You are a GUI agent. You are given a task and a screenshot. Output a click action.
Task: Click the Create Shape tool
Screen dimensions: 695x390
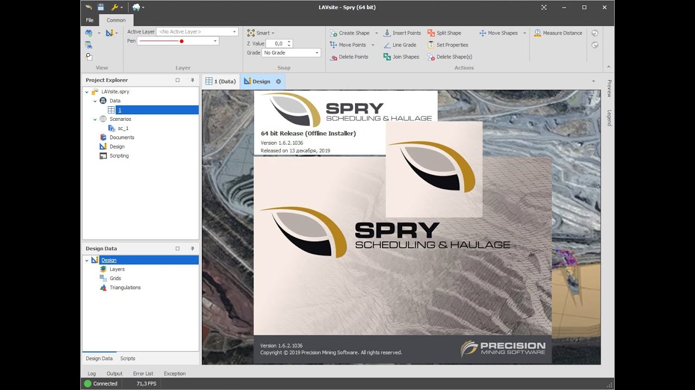pos(350,33)
